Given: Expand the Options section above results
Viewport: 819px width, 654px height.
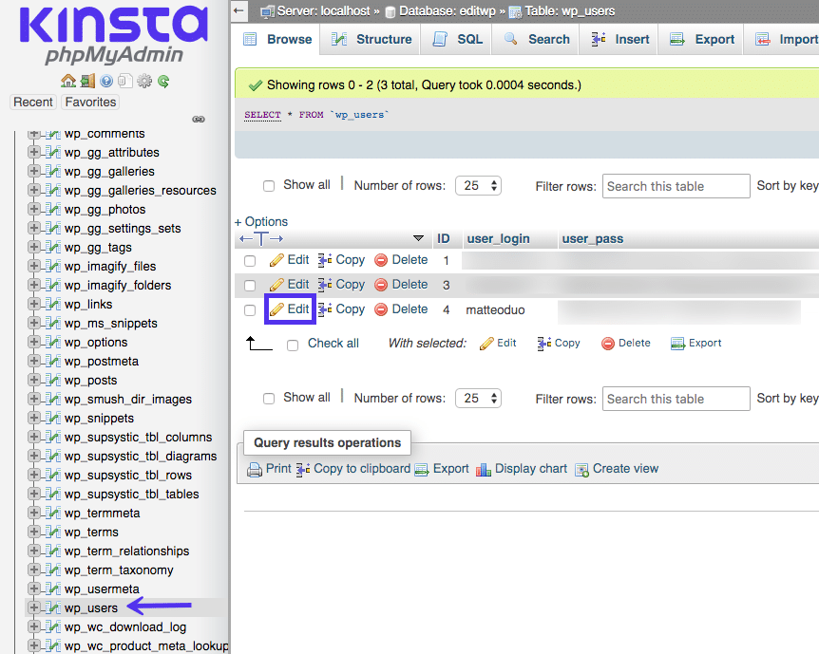Looking at the screenshot, I should click(261, 221).
